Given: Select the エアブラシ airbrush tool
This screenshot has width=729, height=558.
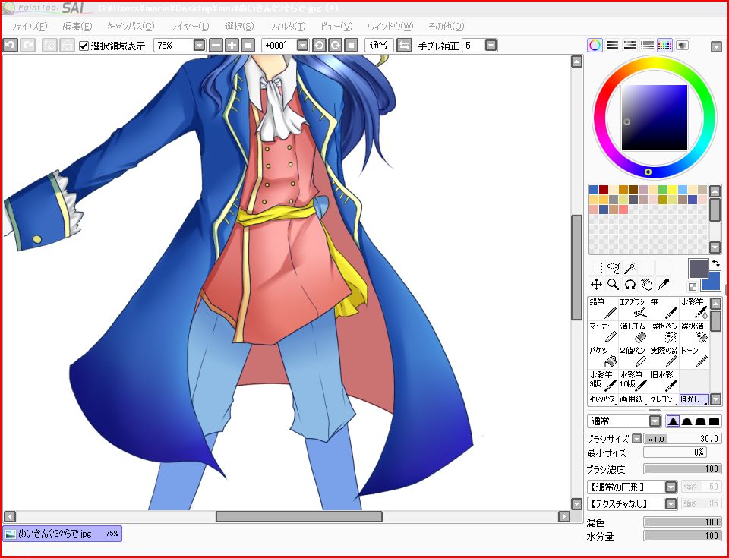Looking at the screenshot, I should click(633, 308).
